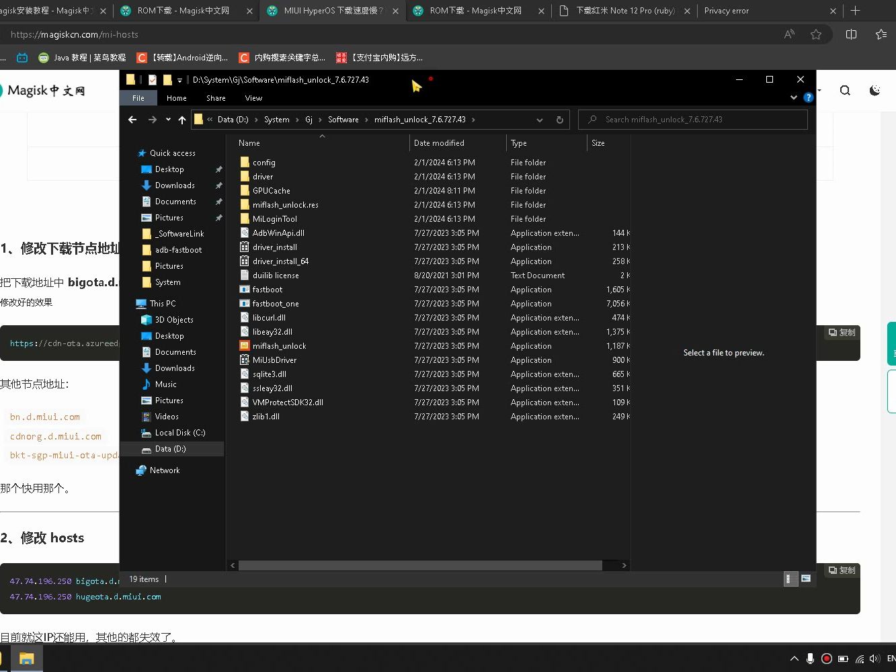Image resolution: width=896 pixels, height=672 pixels.
Task: Open the View ribbon tab
Action: (x=253, y=98)
